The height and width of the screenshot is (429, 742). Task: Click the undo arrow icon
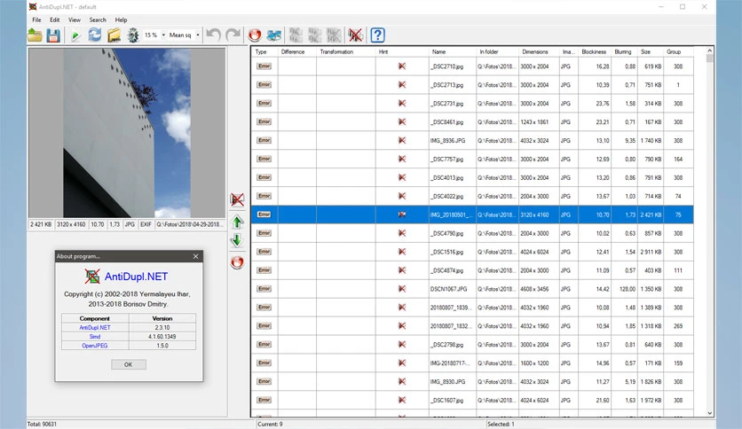pos(213,35)
